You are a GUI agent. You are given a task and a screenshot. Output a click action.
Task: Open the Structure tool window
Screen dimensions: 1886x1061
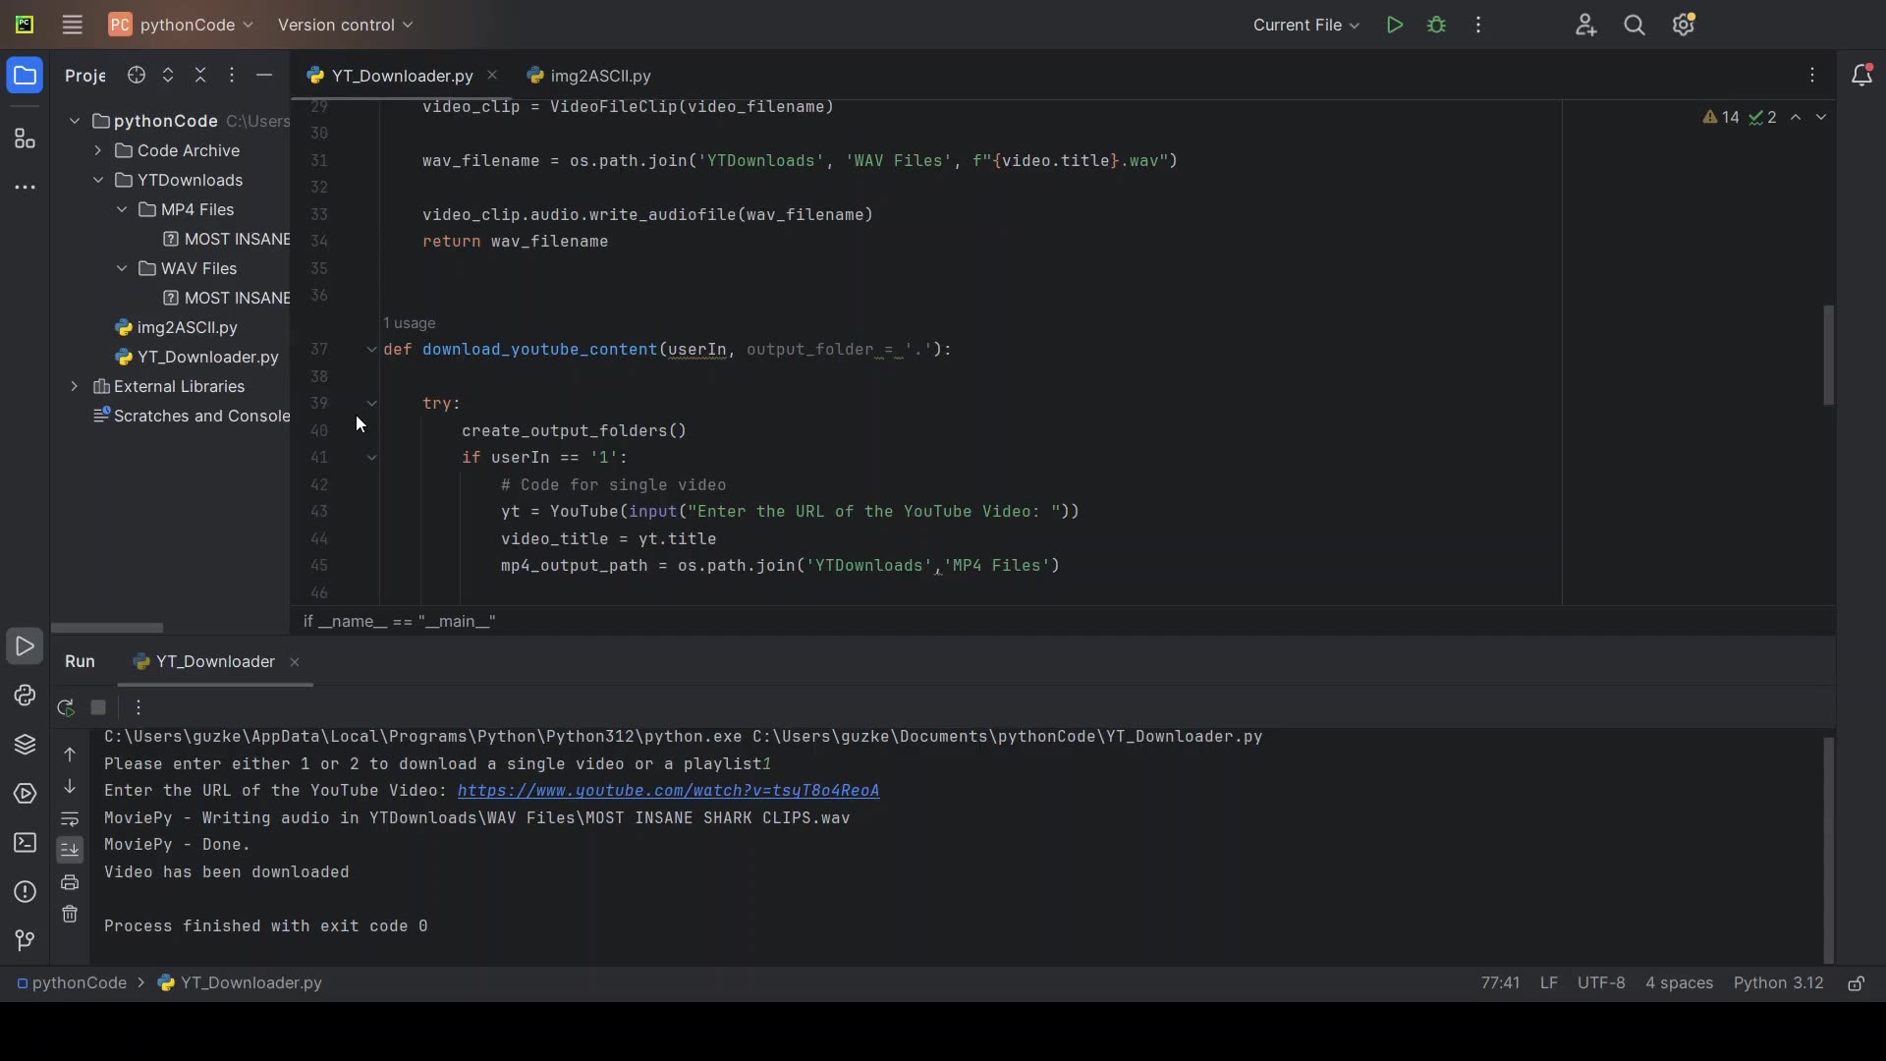(x=26, y=140)
